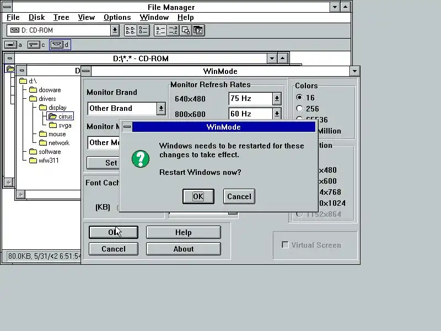The height and width of the screenshot is (331, 441).
Task: Click the rightmost toolbar icon with Z
Action: (x=198, y=30)
